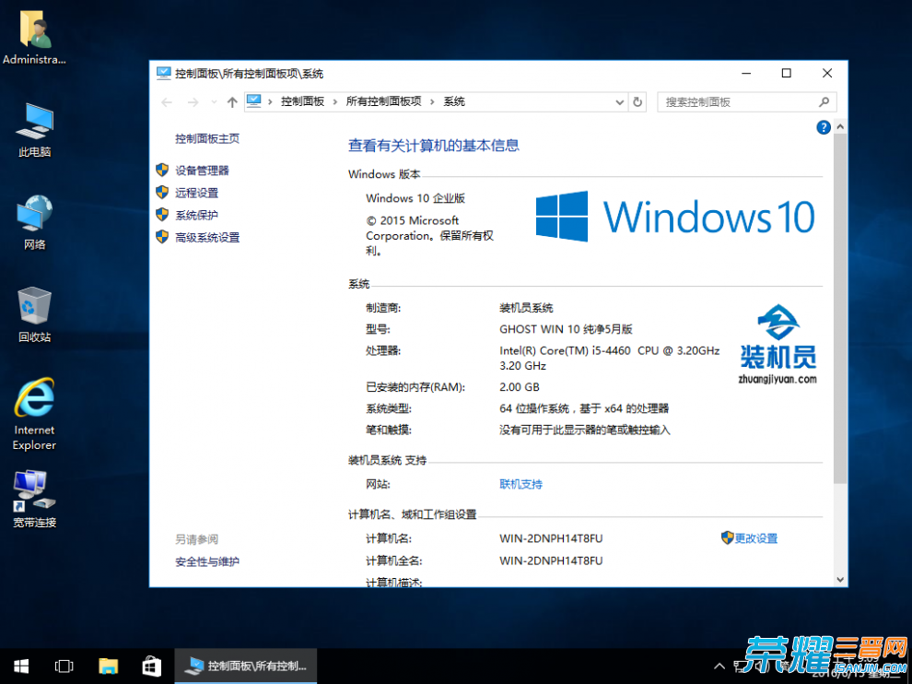Open Windows Store from taskbar

pos(152,666)
